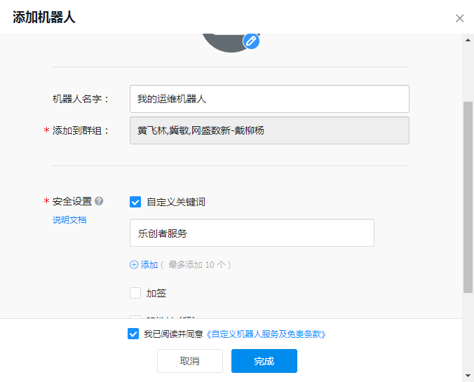Click the vertical scrollbar thumb

(x=468, y=196)
